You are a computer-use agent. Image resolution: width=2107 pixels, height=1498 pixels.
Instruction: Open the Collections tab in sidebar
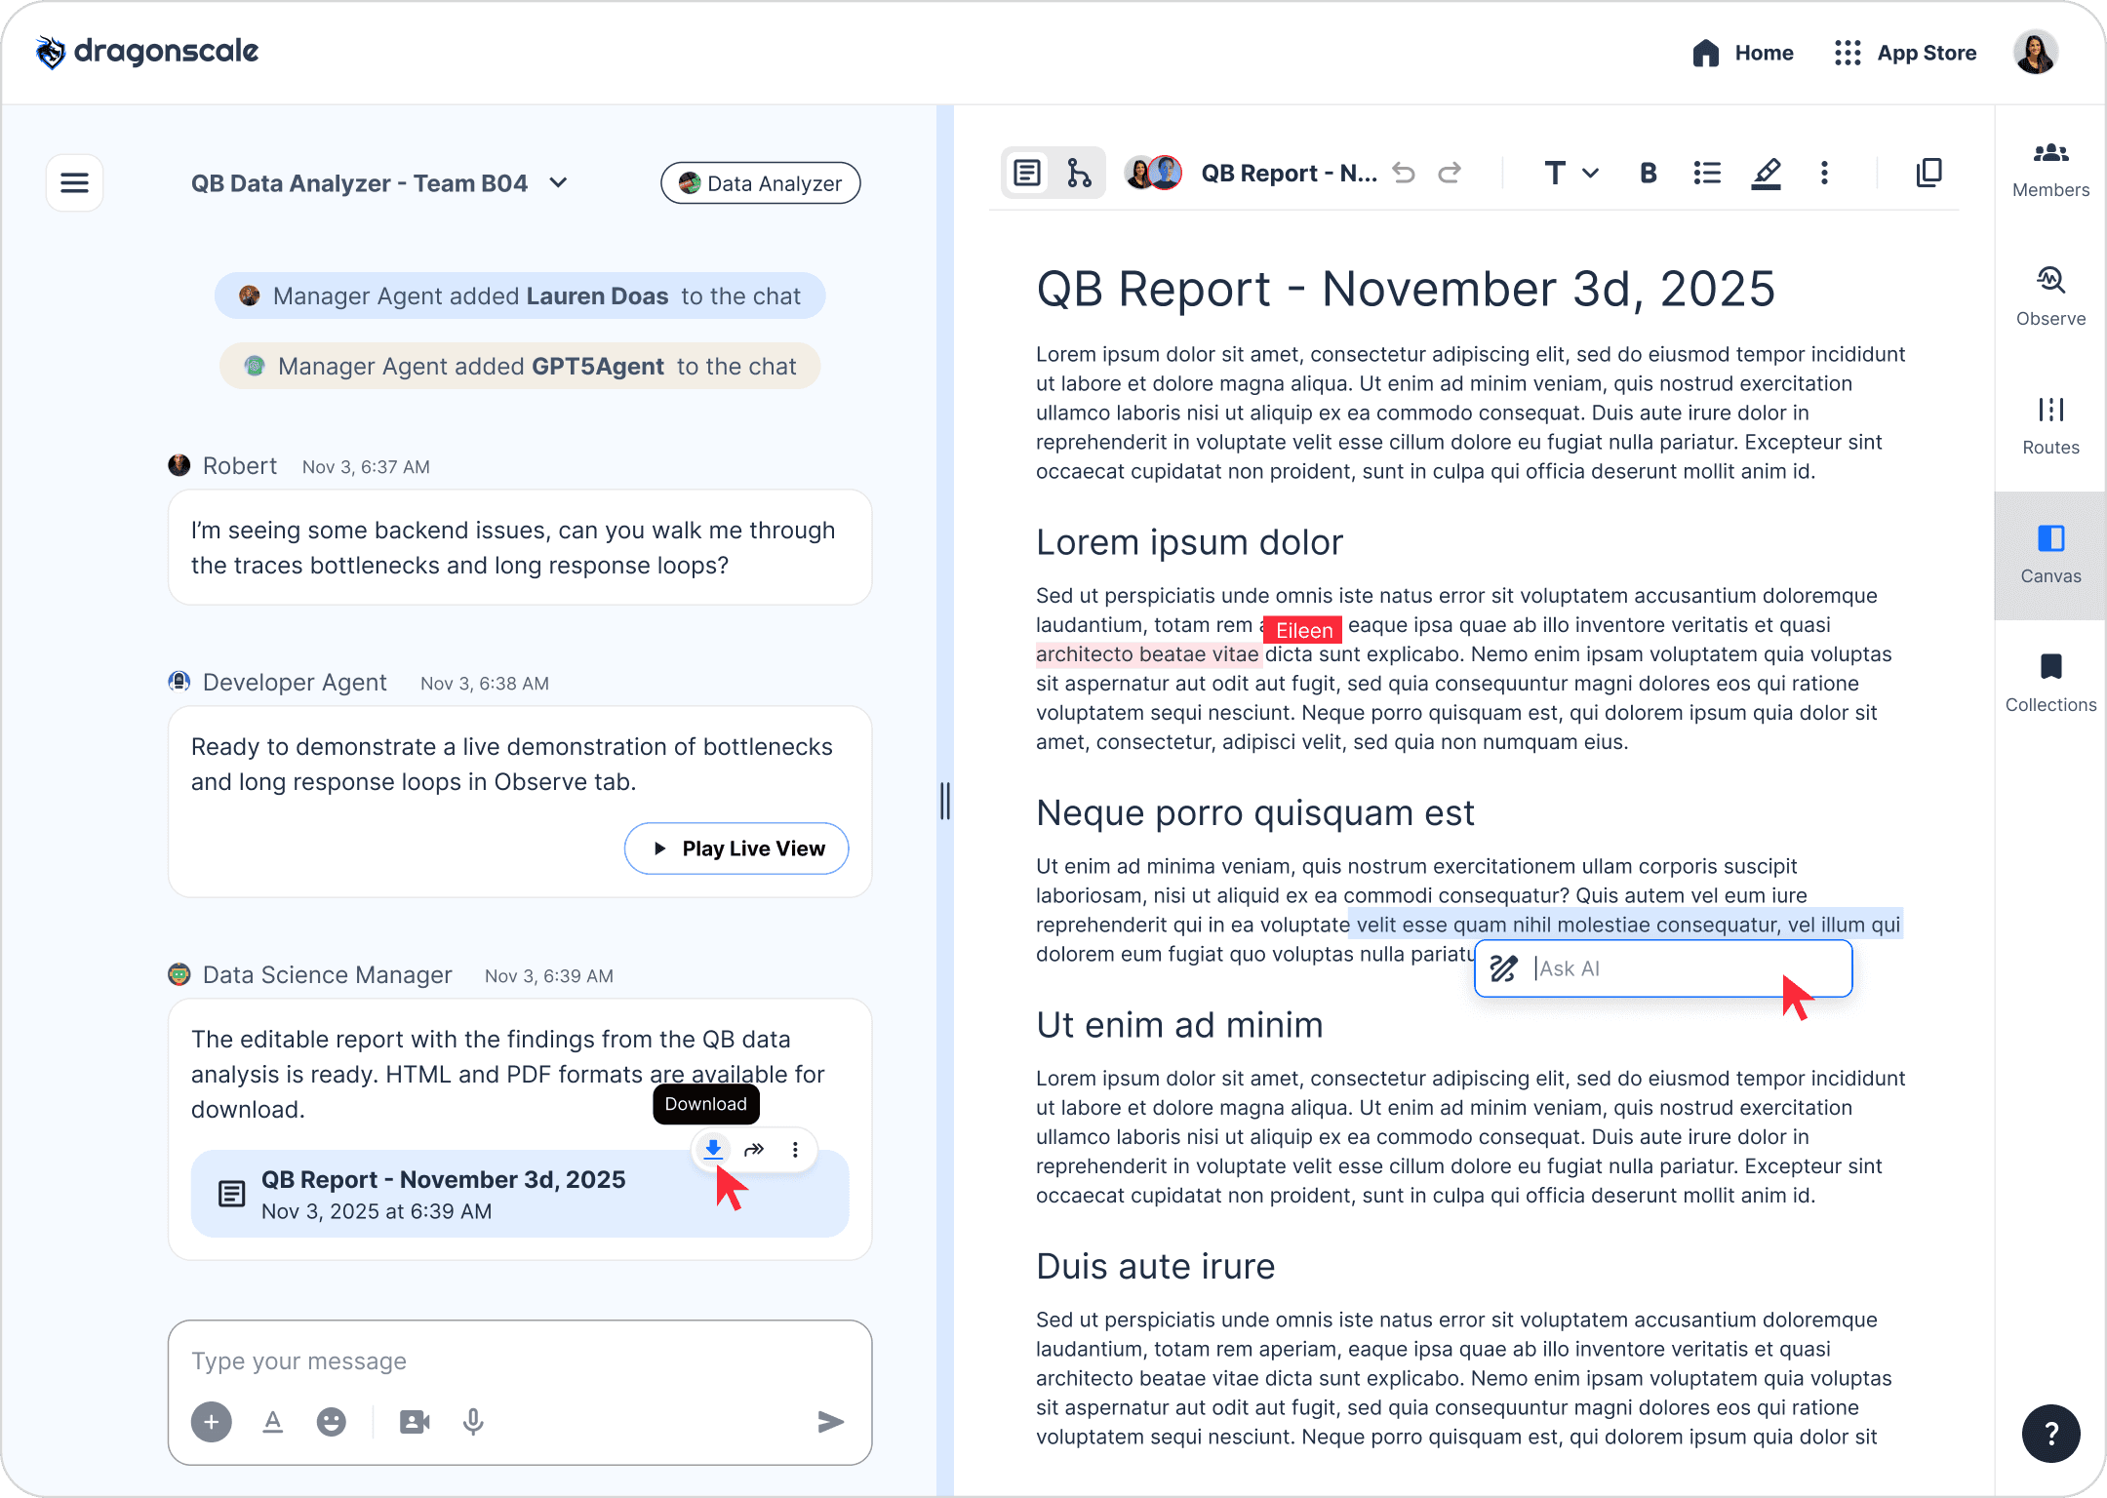(2050, 683)
